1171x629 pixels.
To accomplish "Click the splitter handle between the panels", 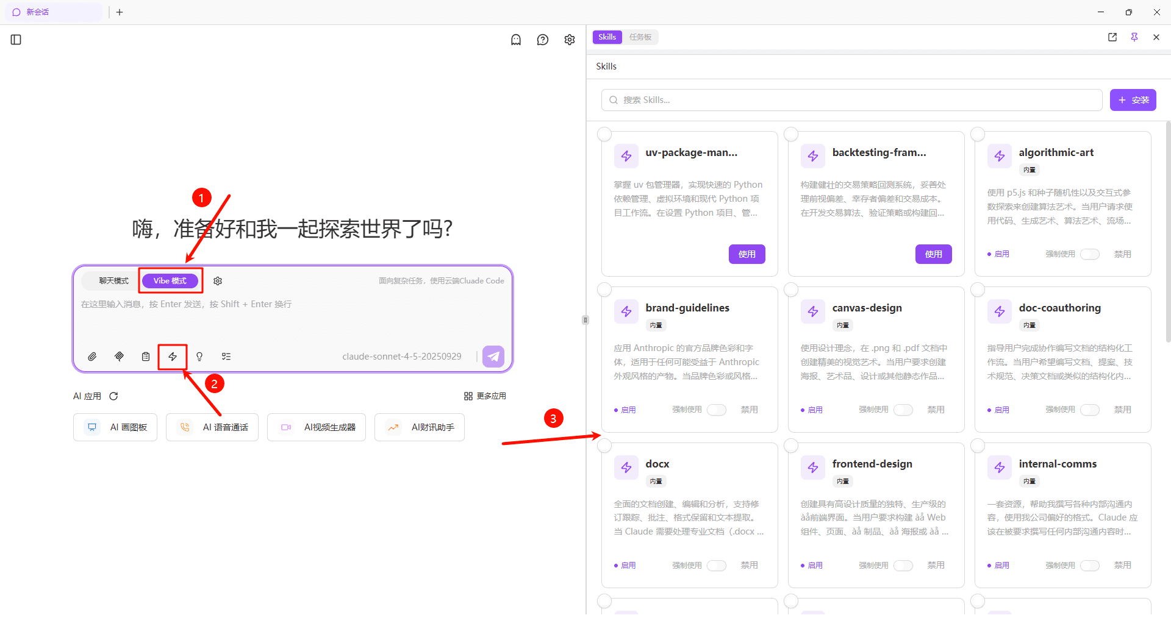I will (x=585, y=320).
